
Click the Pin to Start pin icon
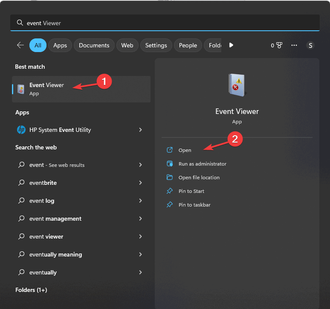click(170, 191)
